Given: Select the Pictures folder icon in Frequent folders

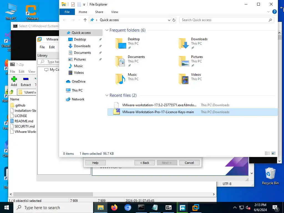Looking at the screenshot, I should pos(184,61).
